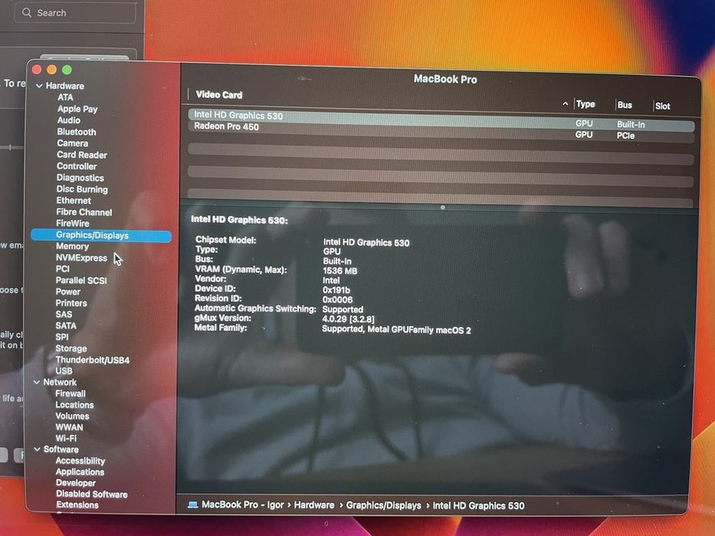The height and width of the screenshot is (536, 715).
Task: Open Diagnostics in the sidebar
Action: pos(80,178)
